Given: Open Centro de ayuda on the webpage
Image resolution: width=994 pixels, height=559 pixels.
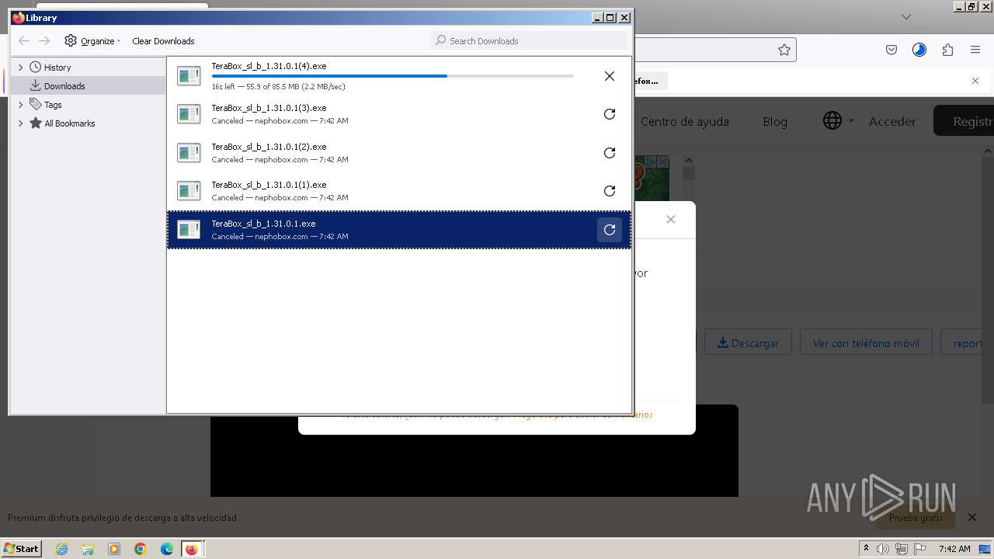Looking at the screenshot, I should pos(684,121).
